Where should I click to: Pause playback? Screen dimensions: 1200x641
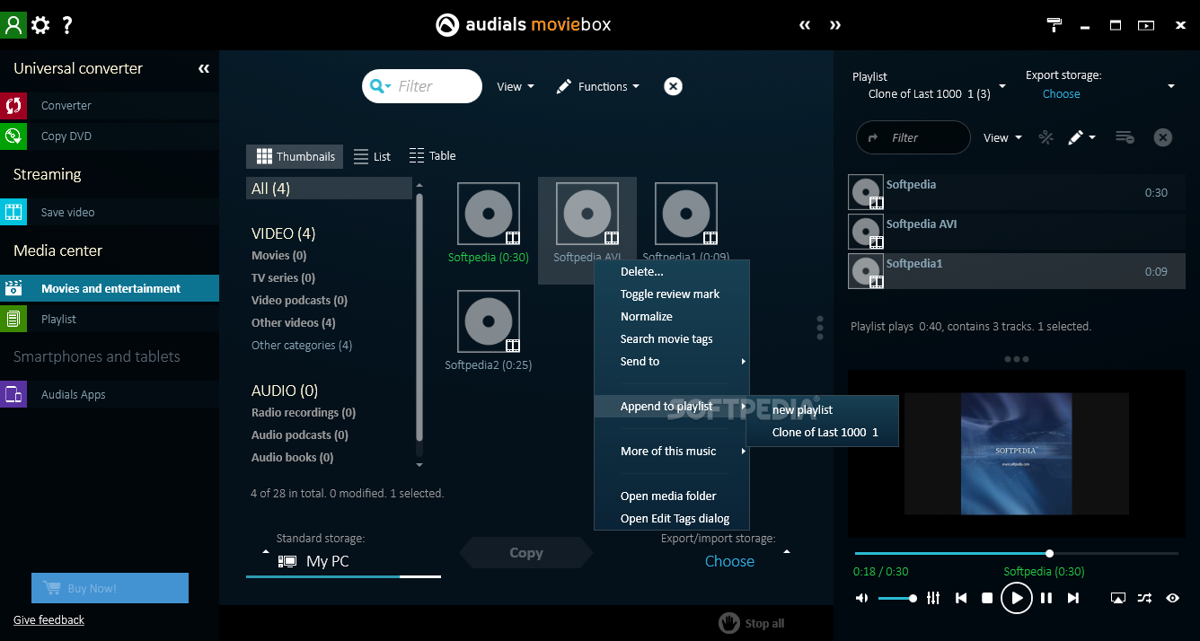pos(1046,598)
